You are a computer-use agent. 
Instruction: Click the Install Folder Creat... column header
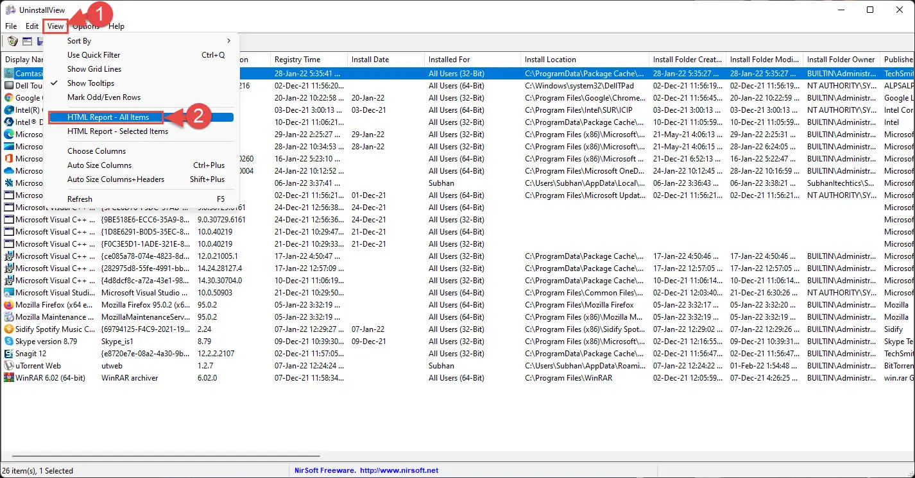coord(687,60)
